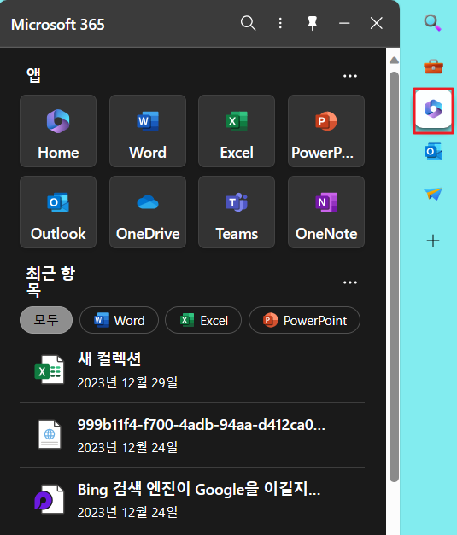Pin the Microsoft 365 pane
The image size is (457, 535).
click(x=312, y=24)
